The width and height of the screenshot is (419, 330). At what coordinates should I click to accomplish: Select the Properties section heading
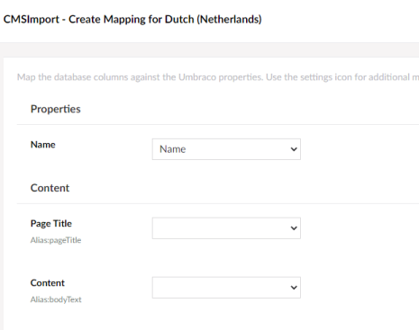(56, 109)
